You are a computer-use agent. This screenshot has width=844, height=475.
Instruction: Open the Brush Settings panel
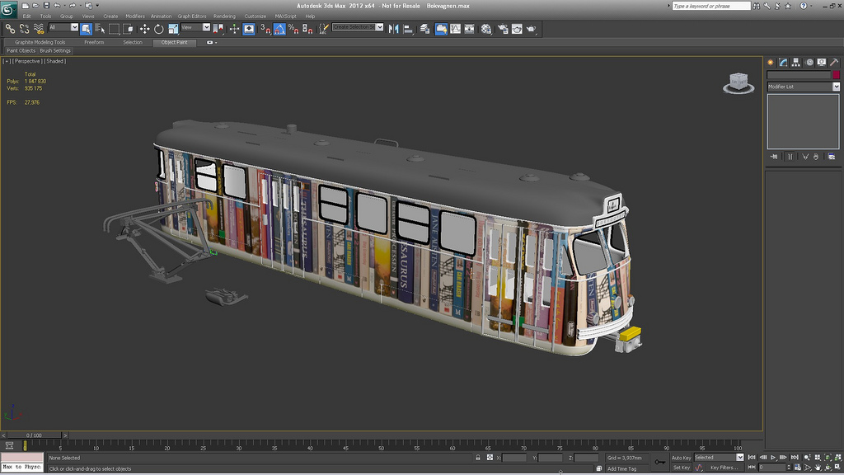[55, 50]
